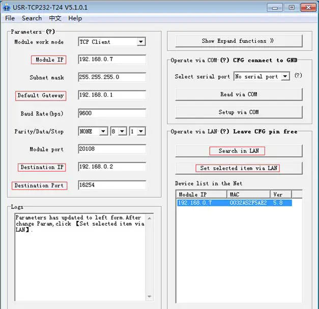Select device row 192.168.0.7 in list
This screenshot has width=319, height=309.
[x=235, y=203]
